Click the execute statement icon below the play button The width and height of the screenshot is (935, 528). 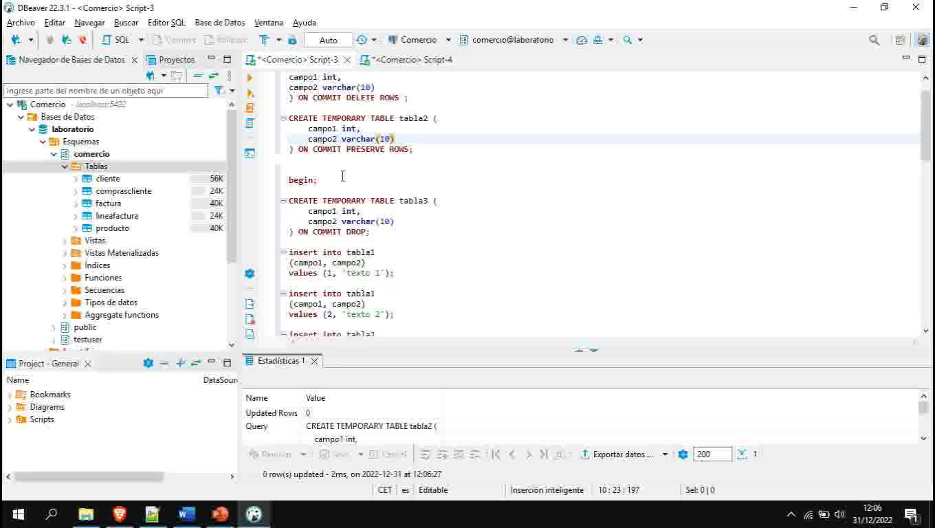[250, 93]
